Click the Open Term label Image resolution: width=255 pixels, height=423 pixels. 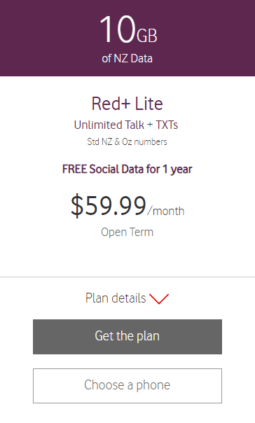click(127, 233)
